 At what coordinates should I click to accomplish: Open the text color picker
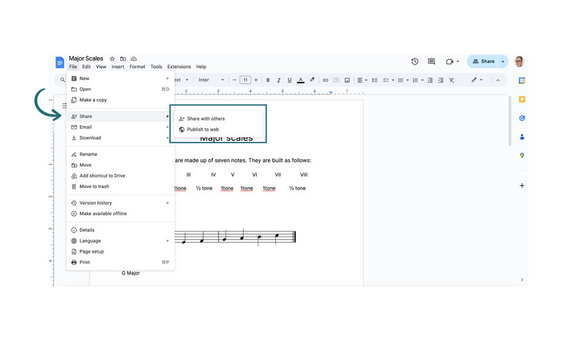click(x=301, y=80)
